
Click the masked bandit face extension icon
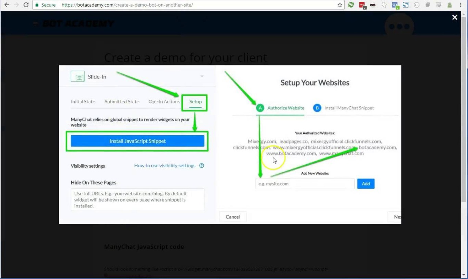(373, 5)
